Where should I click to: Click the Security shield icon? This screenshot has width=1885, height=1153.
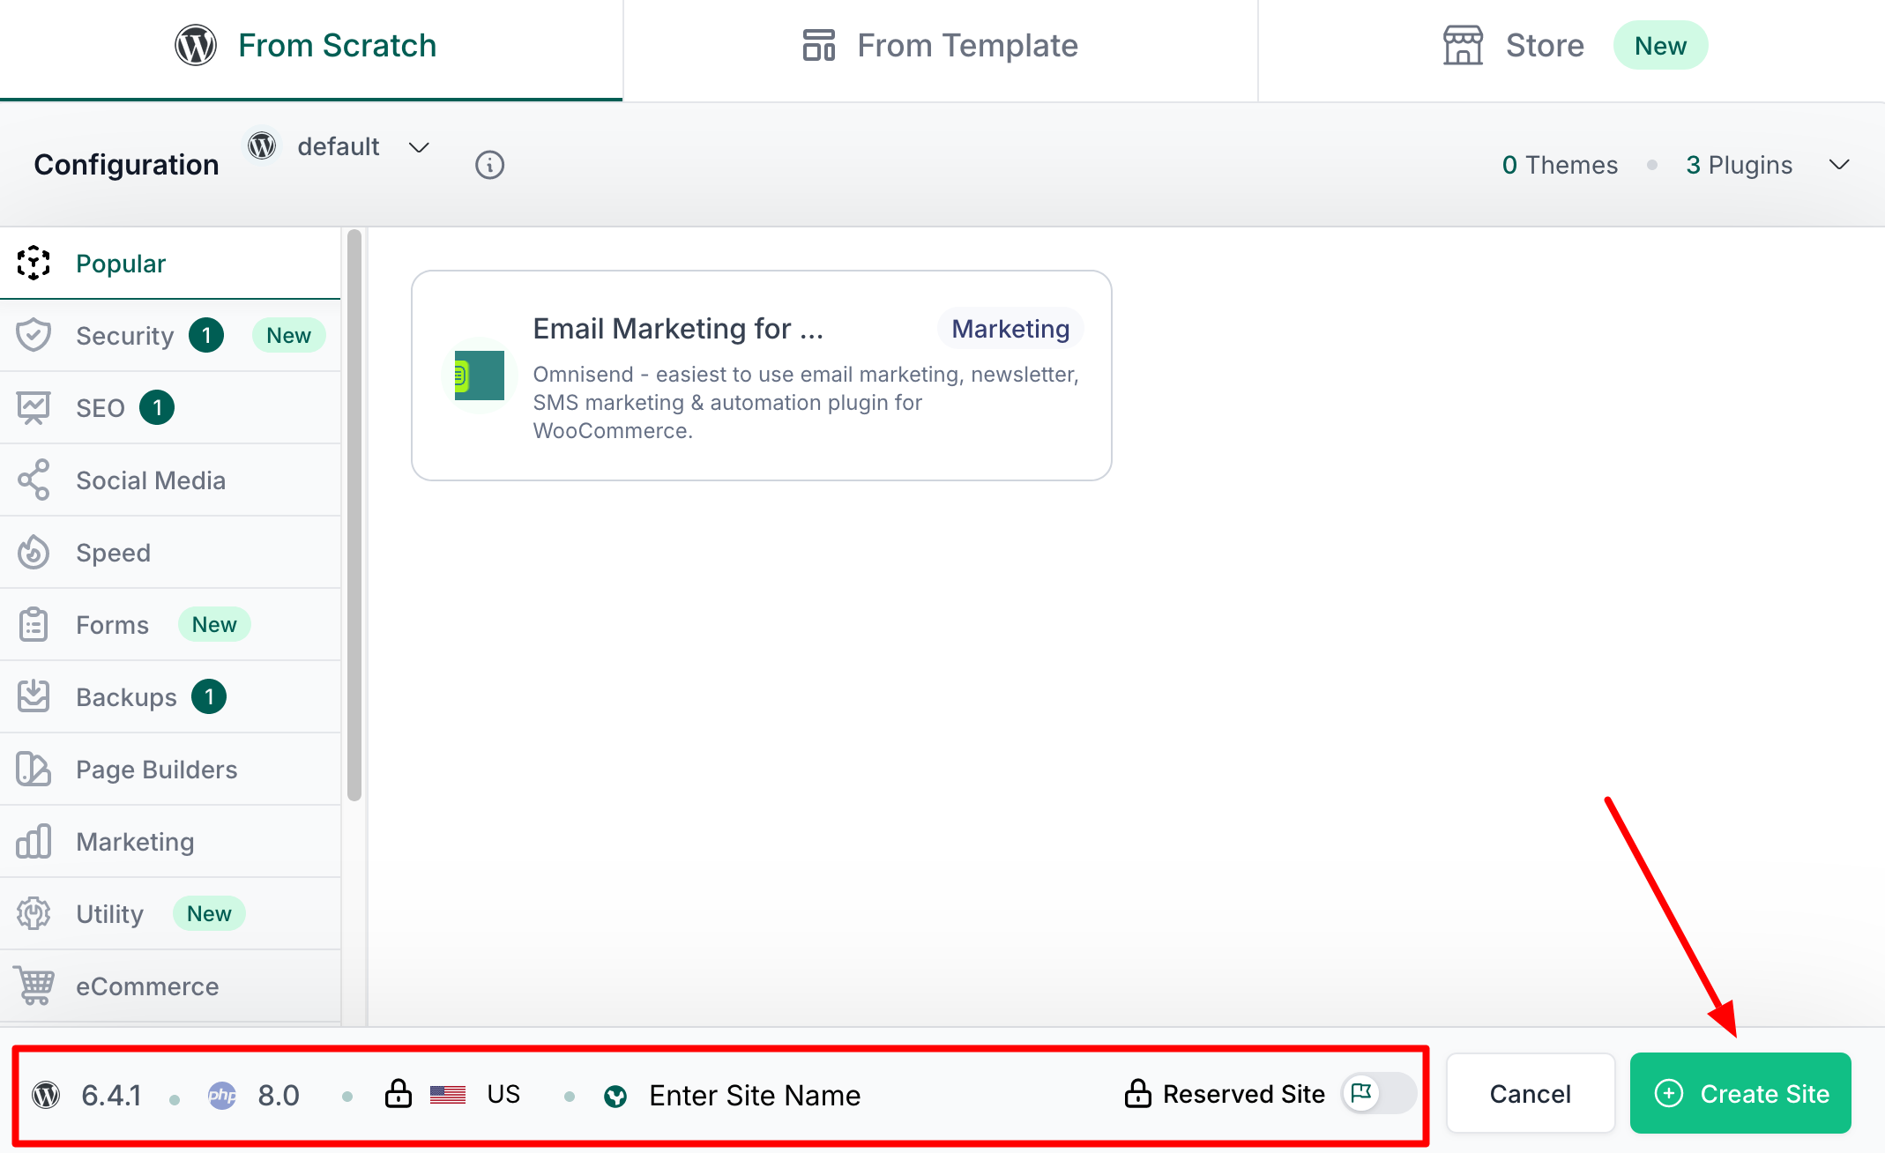(34, 335)
